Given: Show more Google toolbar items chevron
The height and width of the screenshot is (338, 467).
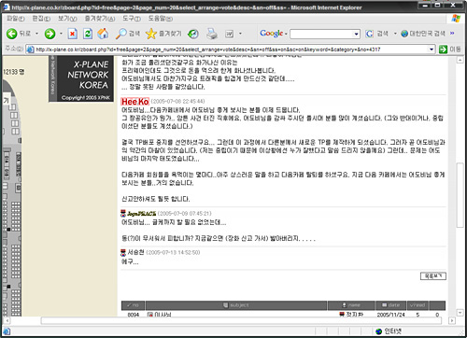Looking at the screenshot, I should tap(452, 33).
